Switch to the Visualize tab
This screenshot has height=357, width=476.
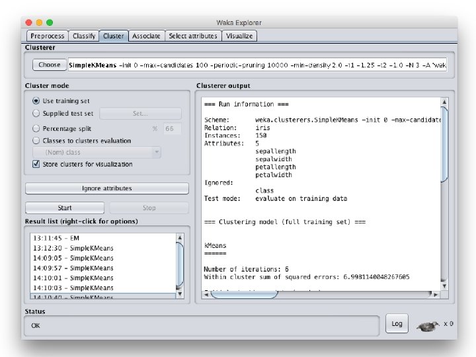239,36
